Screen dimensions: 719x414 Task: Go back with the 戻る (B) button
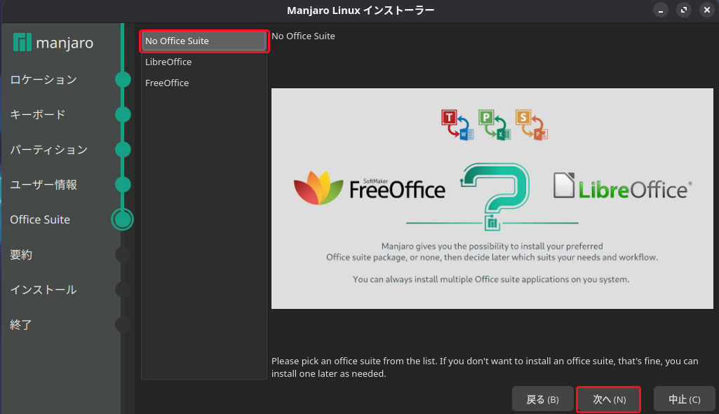(542, 399)
